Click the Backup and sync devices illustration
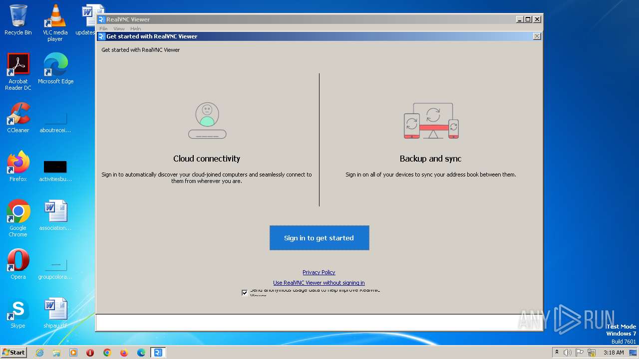The width and height of the screenshot is (639, 359). pyautogui.click(x=431, y=121)
